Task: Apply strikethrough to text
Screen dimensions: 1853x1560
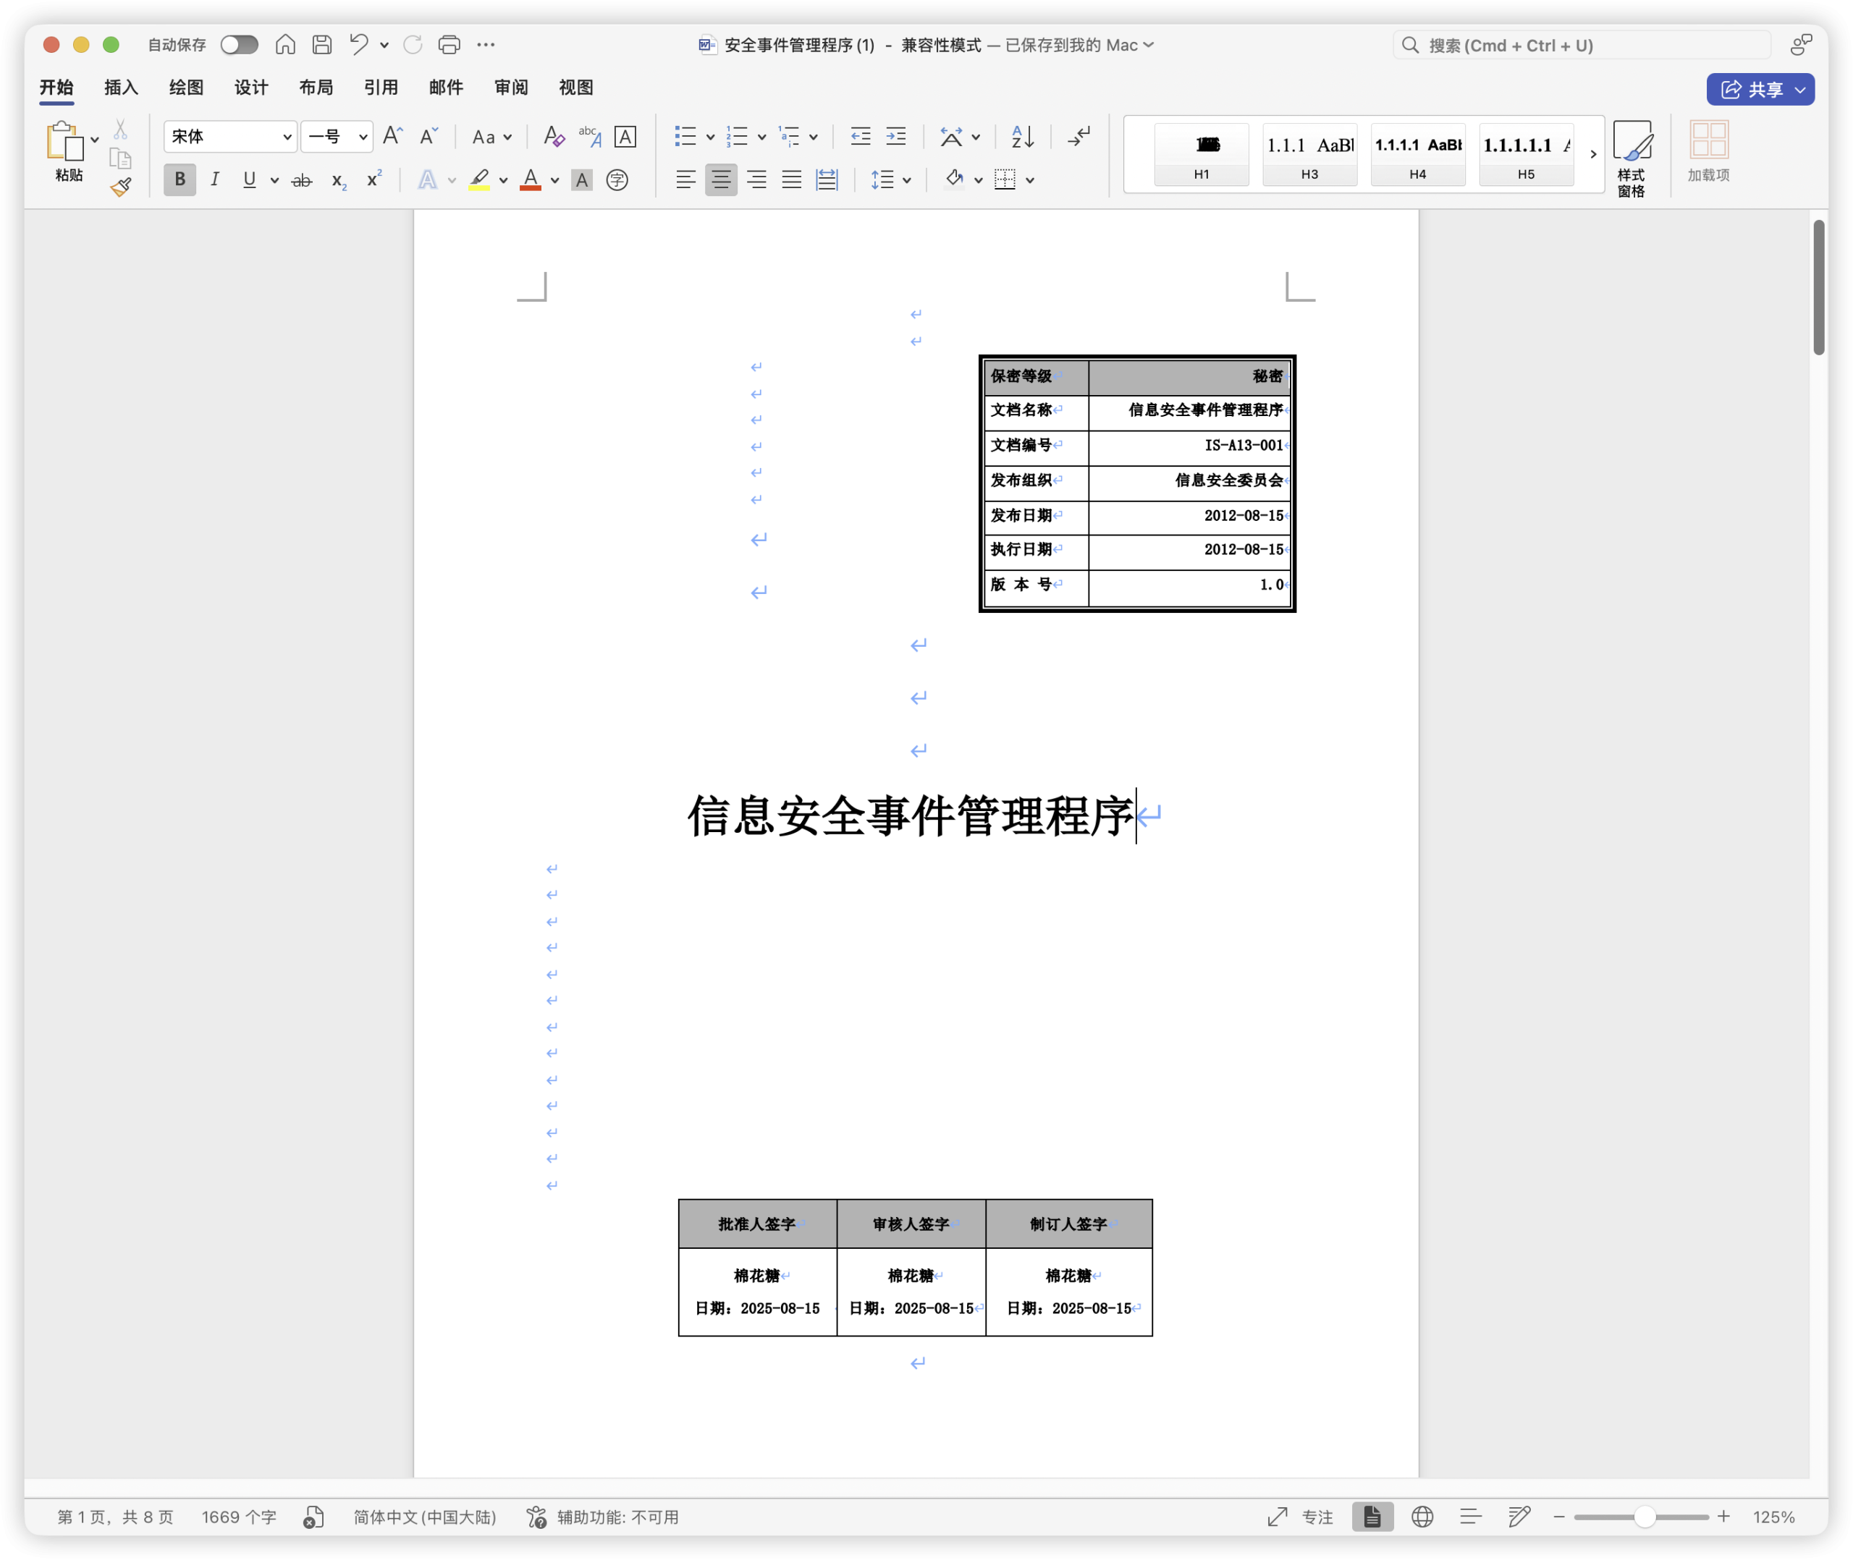Action: pyautogui.click(x=302, y=179)
